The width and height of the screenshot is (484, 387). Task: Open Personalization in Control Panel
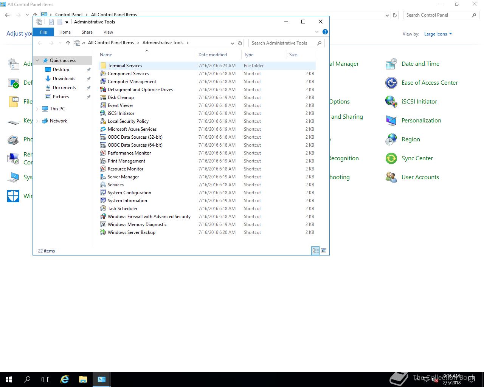coord(421,121)
